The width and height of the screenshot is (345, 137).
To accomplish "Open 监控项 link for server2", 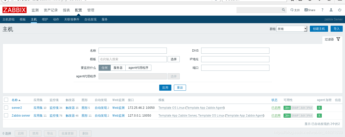I will pos(54,108).
